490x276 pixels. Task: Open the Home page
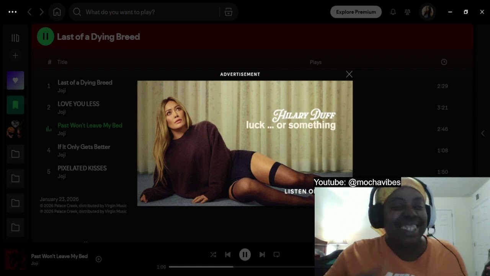pyautogui.click(x=57, y=12)
